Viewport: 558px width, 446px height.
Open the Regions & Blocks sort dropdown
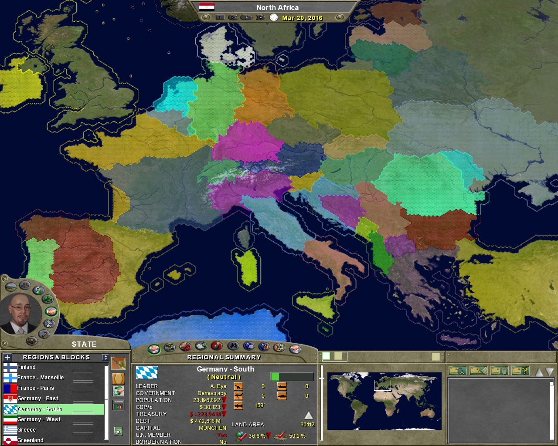click(105, 357)
